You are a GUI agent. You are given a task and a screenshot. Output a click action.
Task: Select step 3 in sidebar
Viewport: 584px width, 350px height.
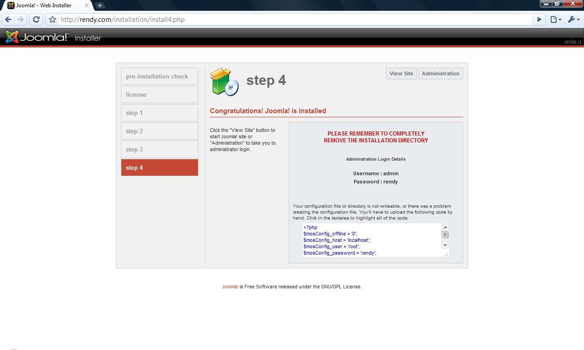(x=160, y=149)
